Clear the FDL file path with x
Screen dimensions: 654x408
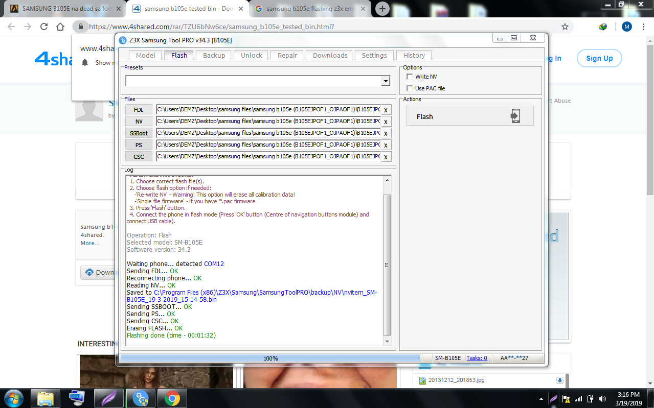[x=386, y=110]
